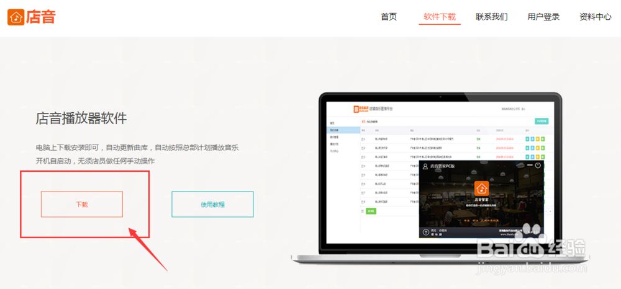Open the 使用教程 button
Image resolution: width=621 pixels, height=289 pixels.
pos(212,205)
